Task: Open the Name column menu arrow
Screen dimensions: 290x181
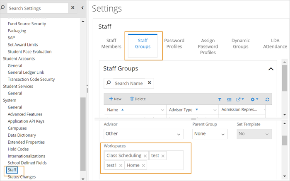Action: pyautogui.click(x=162, y=110)
